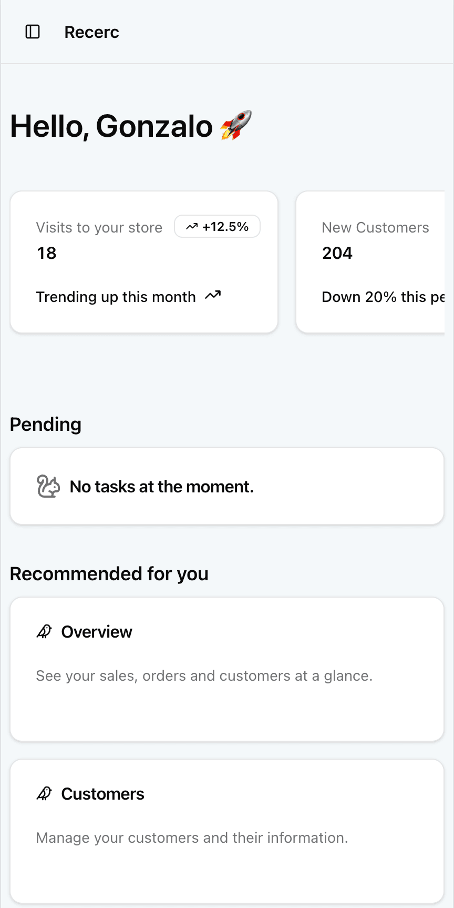This screenshot has height=908, width=454.
Task: Click the 'Down 20% this period' text
Action: point(384,297)
